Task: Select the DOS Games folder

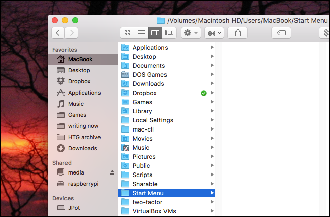Action: pos(167,75)
